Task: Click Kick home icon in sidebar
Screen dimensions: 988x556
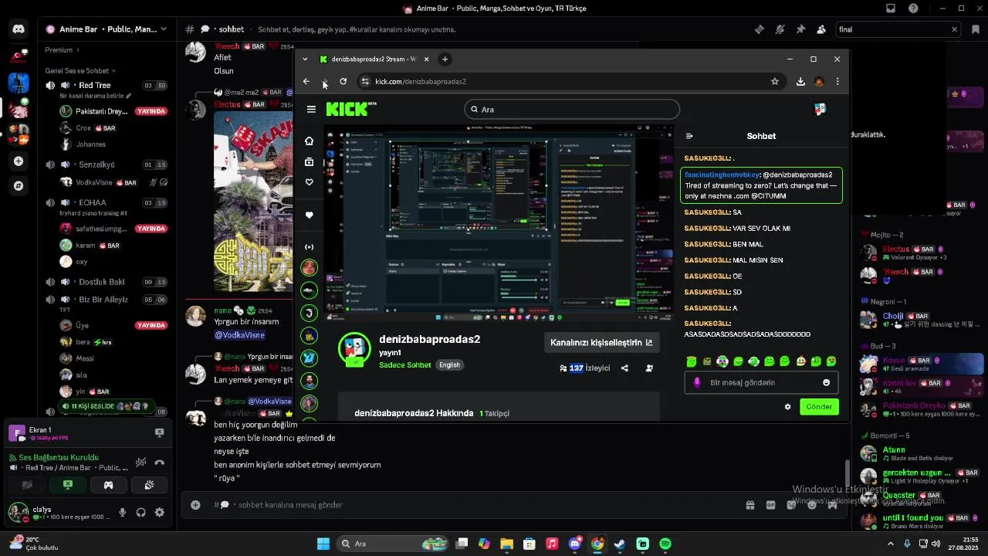Action: point(310,141)
